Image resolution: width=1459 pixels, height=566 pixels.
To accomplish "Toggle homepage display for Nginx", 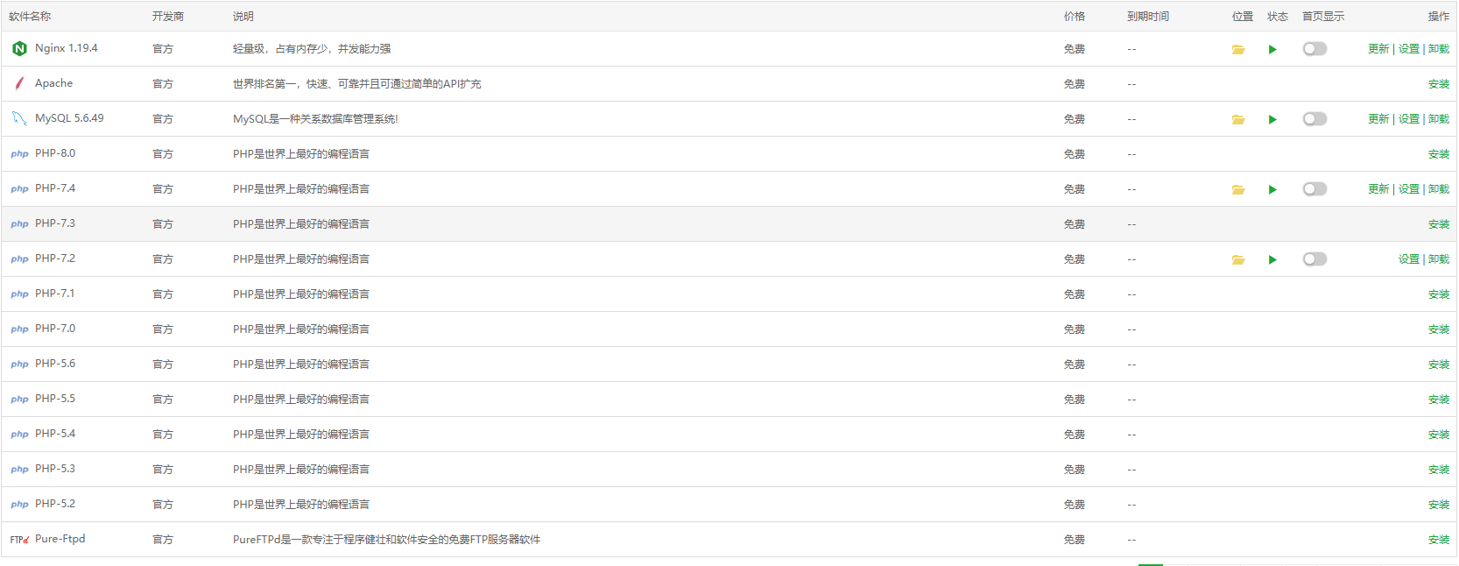I will [x=1315, y=49].
